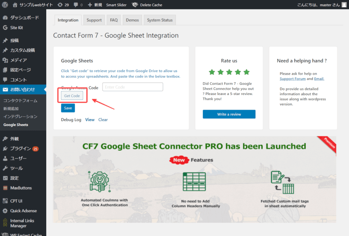Click the Internal Links Manager icon
Screen dimensions: 349x236
tap(5, 223)
